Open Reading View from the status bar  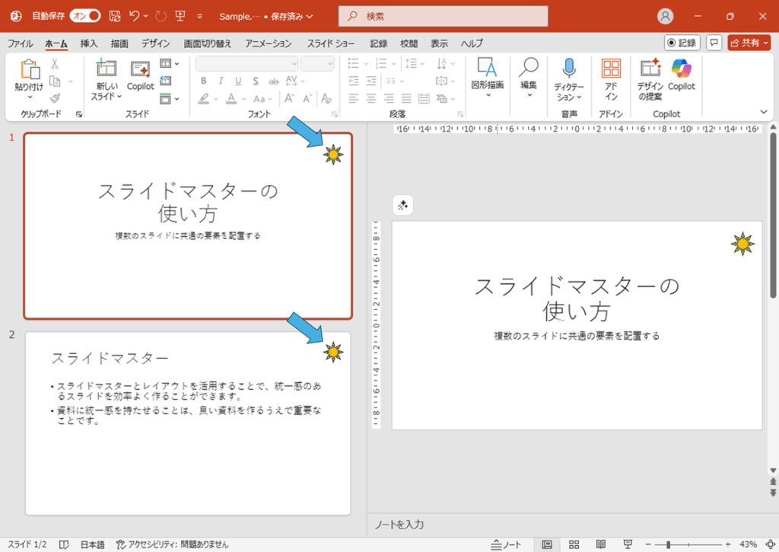[x=600, y=543]
